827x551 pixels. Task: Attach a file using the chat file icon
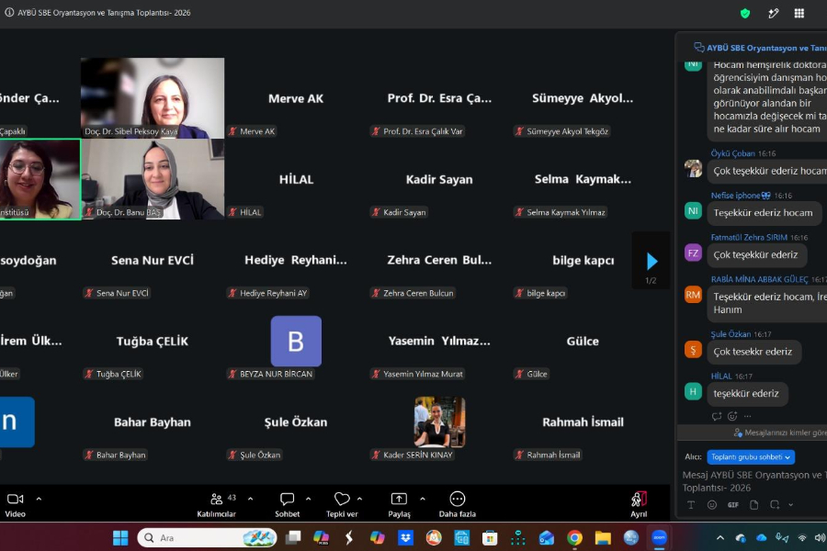(754, 504)
